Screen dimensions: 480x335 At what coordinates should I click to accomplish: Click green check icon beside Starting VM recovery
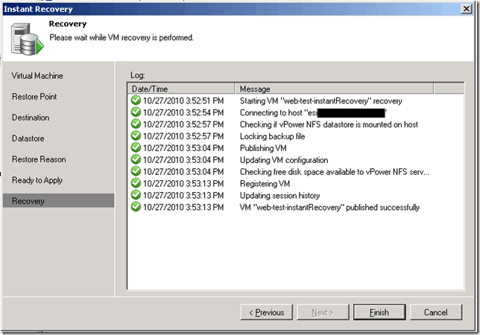pyautogui.click(x=135, y=100)
